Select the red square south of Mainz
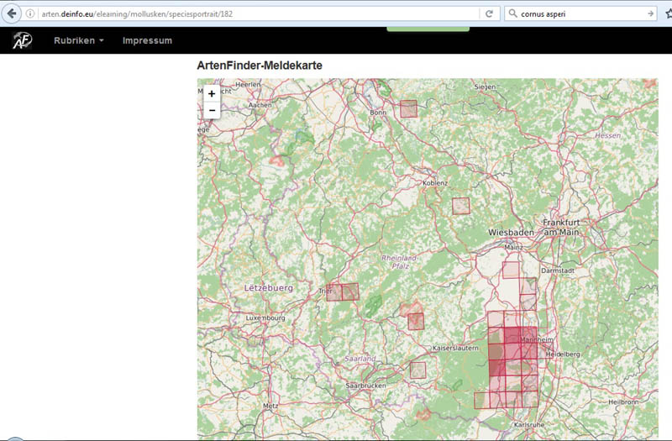 512,269
